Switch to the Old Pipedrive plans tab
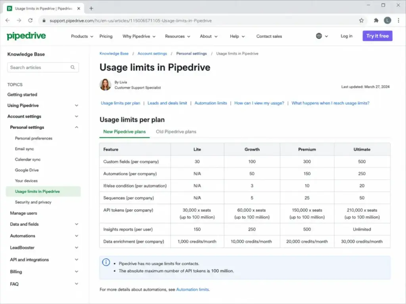Image resolution: width=406 pixels, height=304 pixels. pos(176,131)
